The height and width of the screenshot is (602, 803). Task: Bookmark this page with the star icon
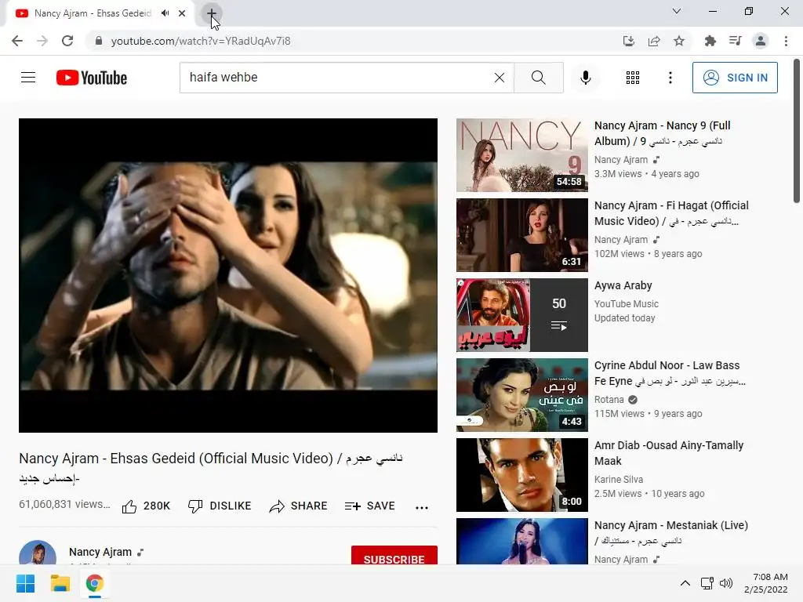pos(679,41)
